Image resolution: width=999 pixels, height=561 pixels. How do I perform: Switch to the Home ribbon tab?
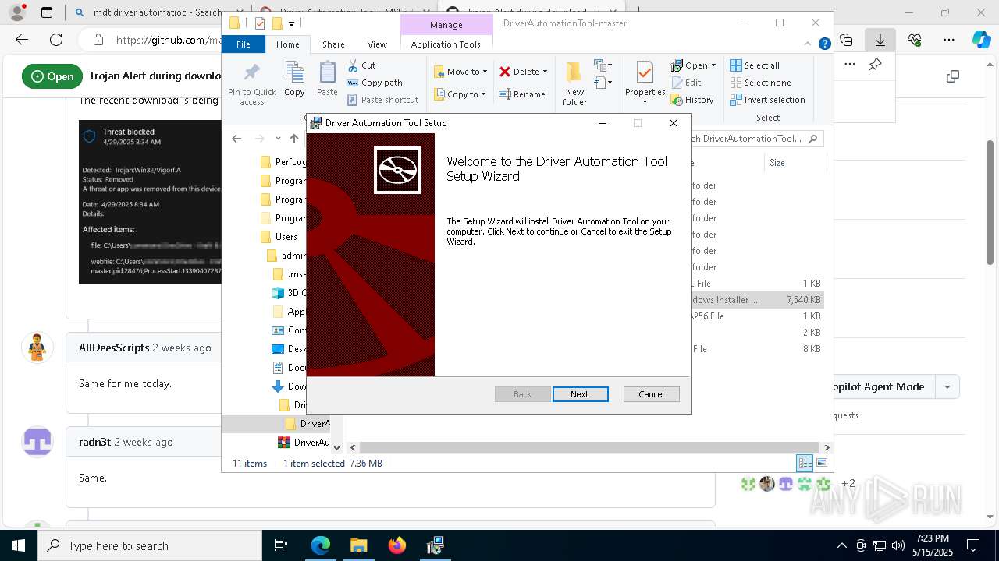click(x=287, y=44)
